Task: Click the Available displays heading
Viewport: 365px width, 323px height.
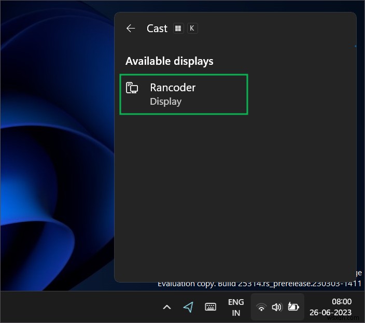Action: coord(169,61)
